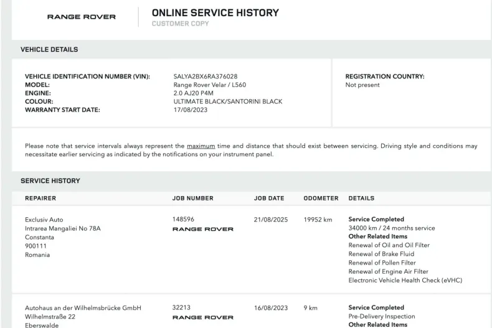Click 'Other Related Items' in Exclusiv Auto row

tap(378, 237)
